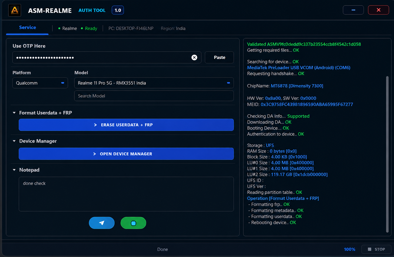
Task: Click the Region: India label
Action: pyautogui.click(x=173, y=28)
